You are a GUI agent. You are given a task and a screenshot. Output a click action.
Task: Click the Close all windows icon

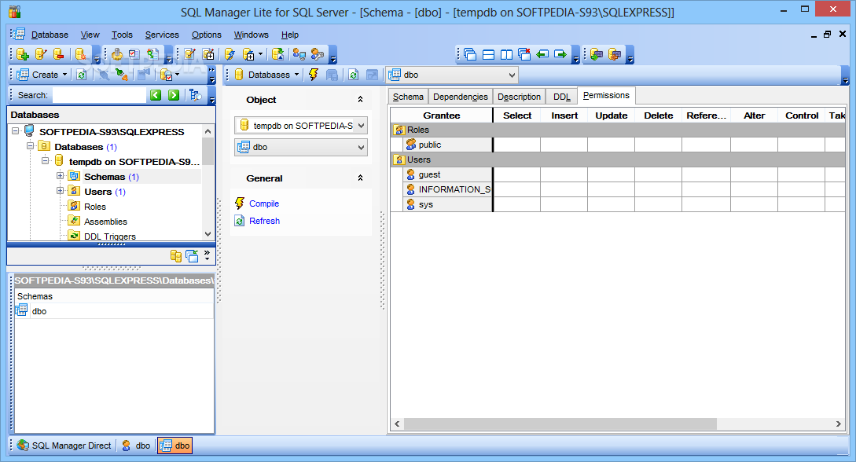pos(524,54)
